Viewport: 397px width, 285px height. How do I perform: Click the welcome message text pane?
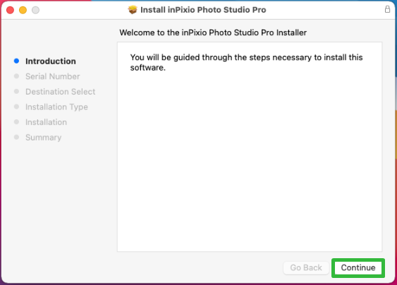click(250, 147)
